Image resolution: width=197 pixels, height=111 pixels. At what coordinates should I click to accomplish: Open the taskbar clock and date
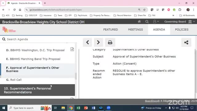(x=184, y=108)
